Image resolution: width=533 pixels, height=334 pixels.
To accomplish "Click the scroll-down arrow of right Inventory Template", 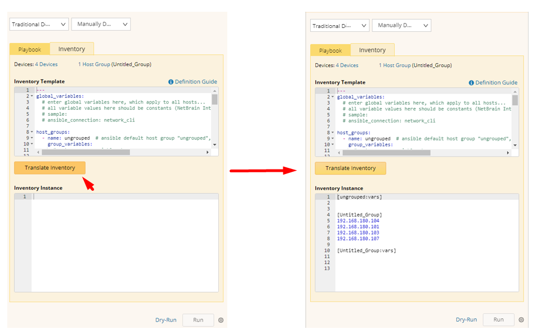I will [515, 145].
